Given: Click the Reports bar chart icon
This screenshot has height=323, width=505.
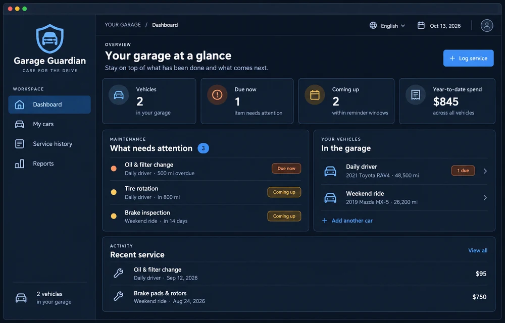Looking at the screenshot, I should point(20,164).
